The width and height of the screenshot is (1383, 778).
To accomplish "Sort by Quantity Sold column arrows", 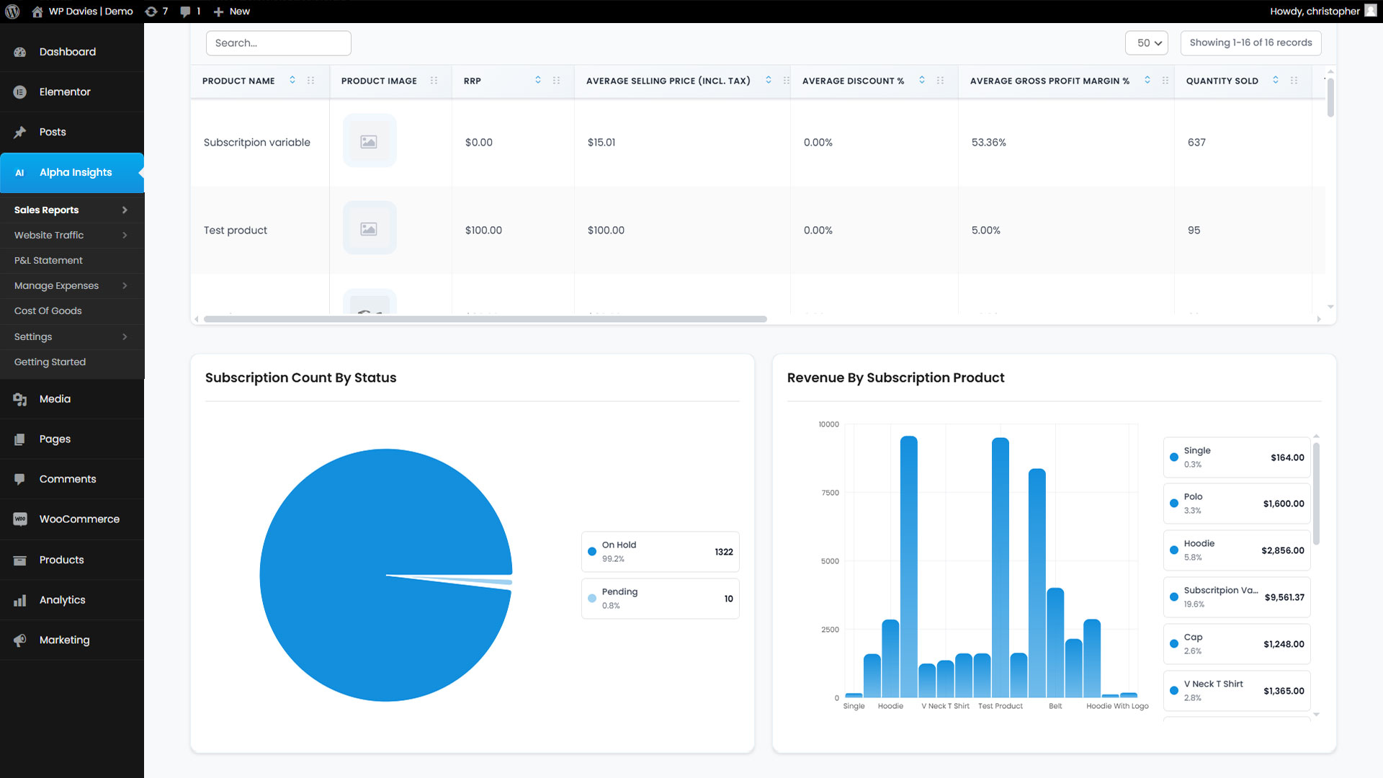I will point(1275,80).
